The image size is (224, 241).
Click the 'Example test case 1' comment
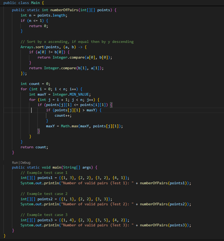click(x=44, y=173)
